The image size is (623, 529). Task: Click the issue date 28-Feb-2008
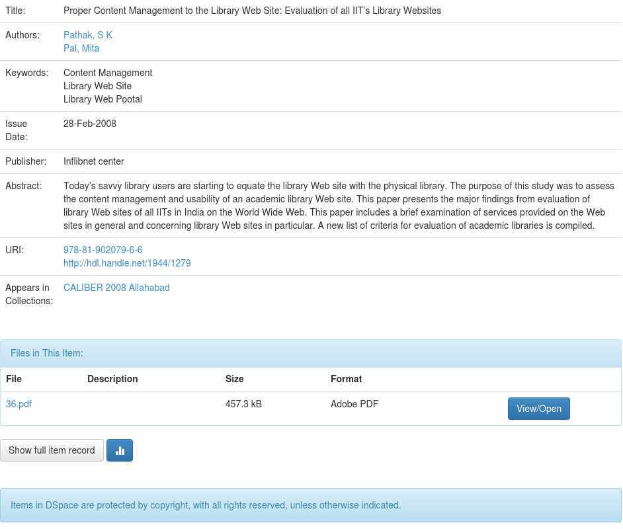[x=90, y=124]
